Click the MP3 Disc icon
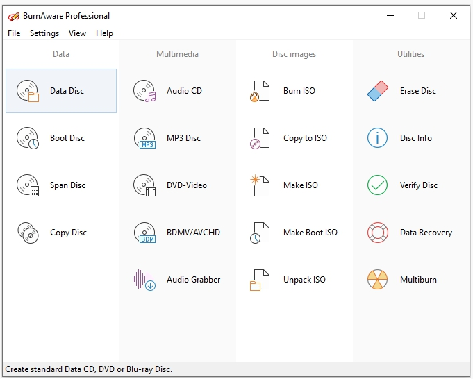 coord(144,138)
